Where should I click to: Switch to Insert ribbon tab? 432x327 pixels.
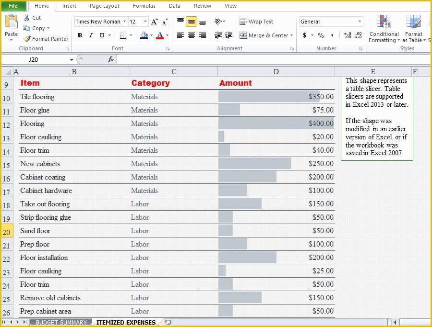pyautogui.click(x=69, y=6)
